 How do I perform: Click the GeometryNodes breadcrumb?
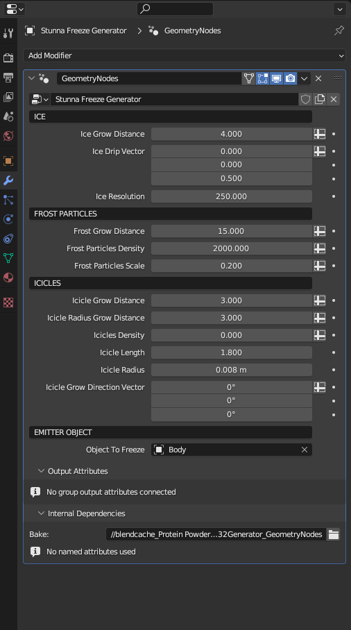(192, 31)
